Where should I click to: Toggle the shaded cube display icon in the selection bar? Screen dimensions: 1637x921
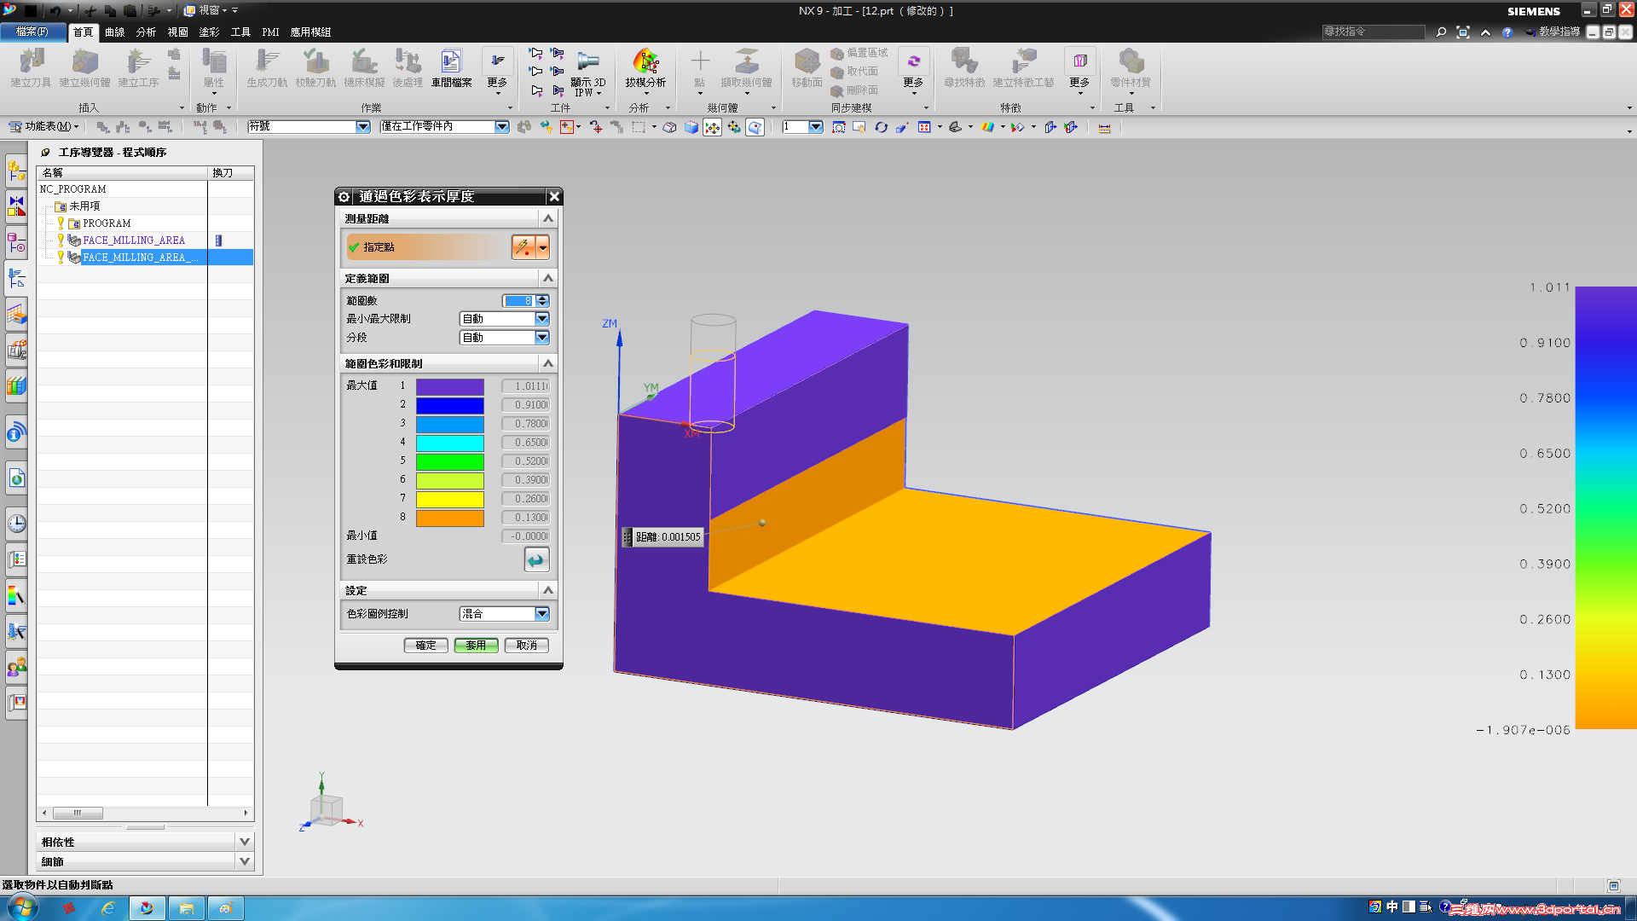click(691, 127)
